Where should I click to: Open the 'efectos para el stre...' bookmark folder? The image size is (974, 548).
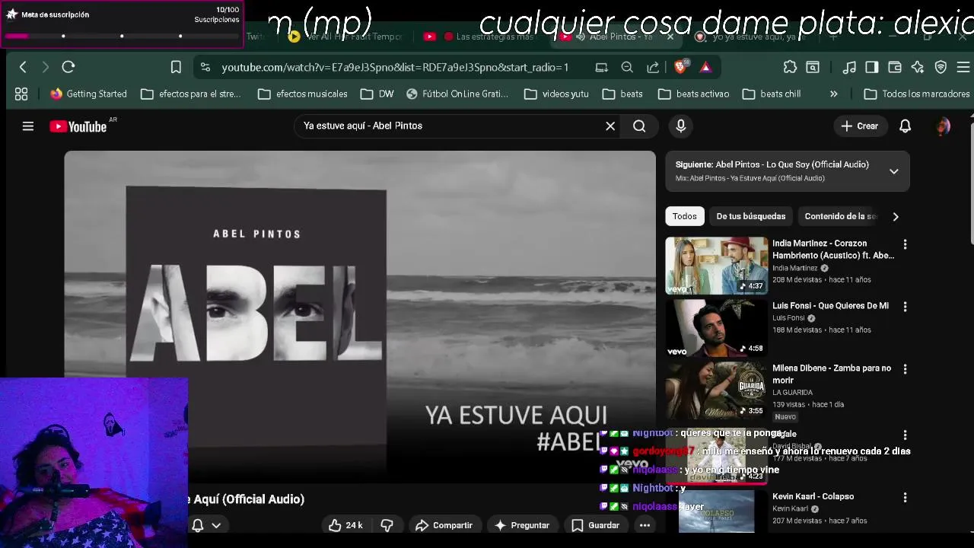click(191, 94)
